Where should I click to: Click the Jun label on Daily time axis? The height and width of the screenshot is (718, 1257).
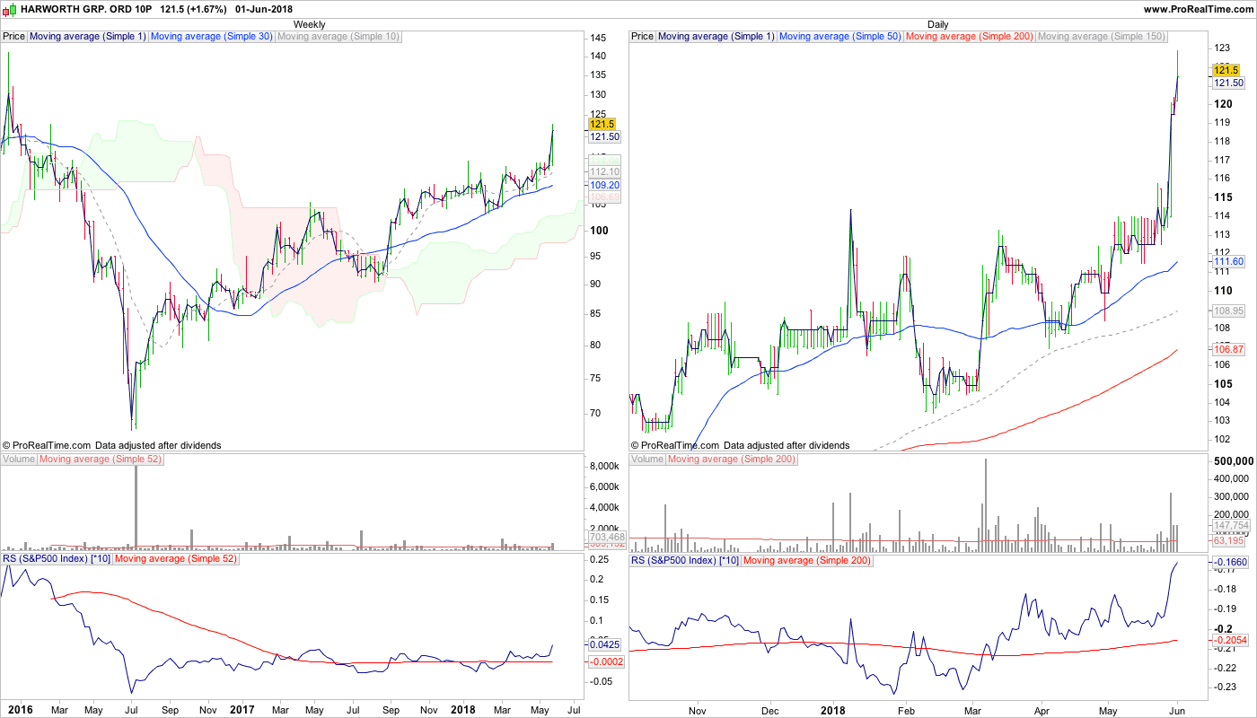pyautogui.click(x=1178, y=710)
